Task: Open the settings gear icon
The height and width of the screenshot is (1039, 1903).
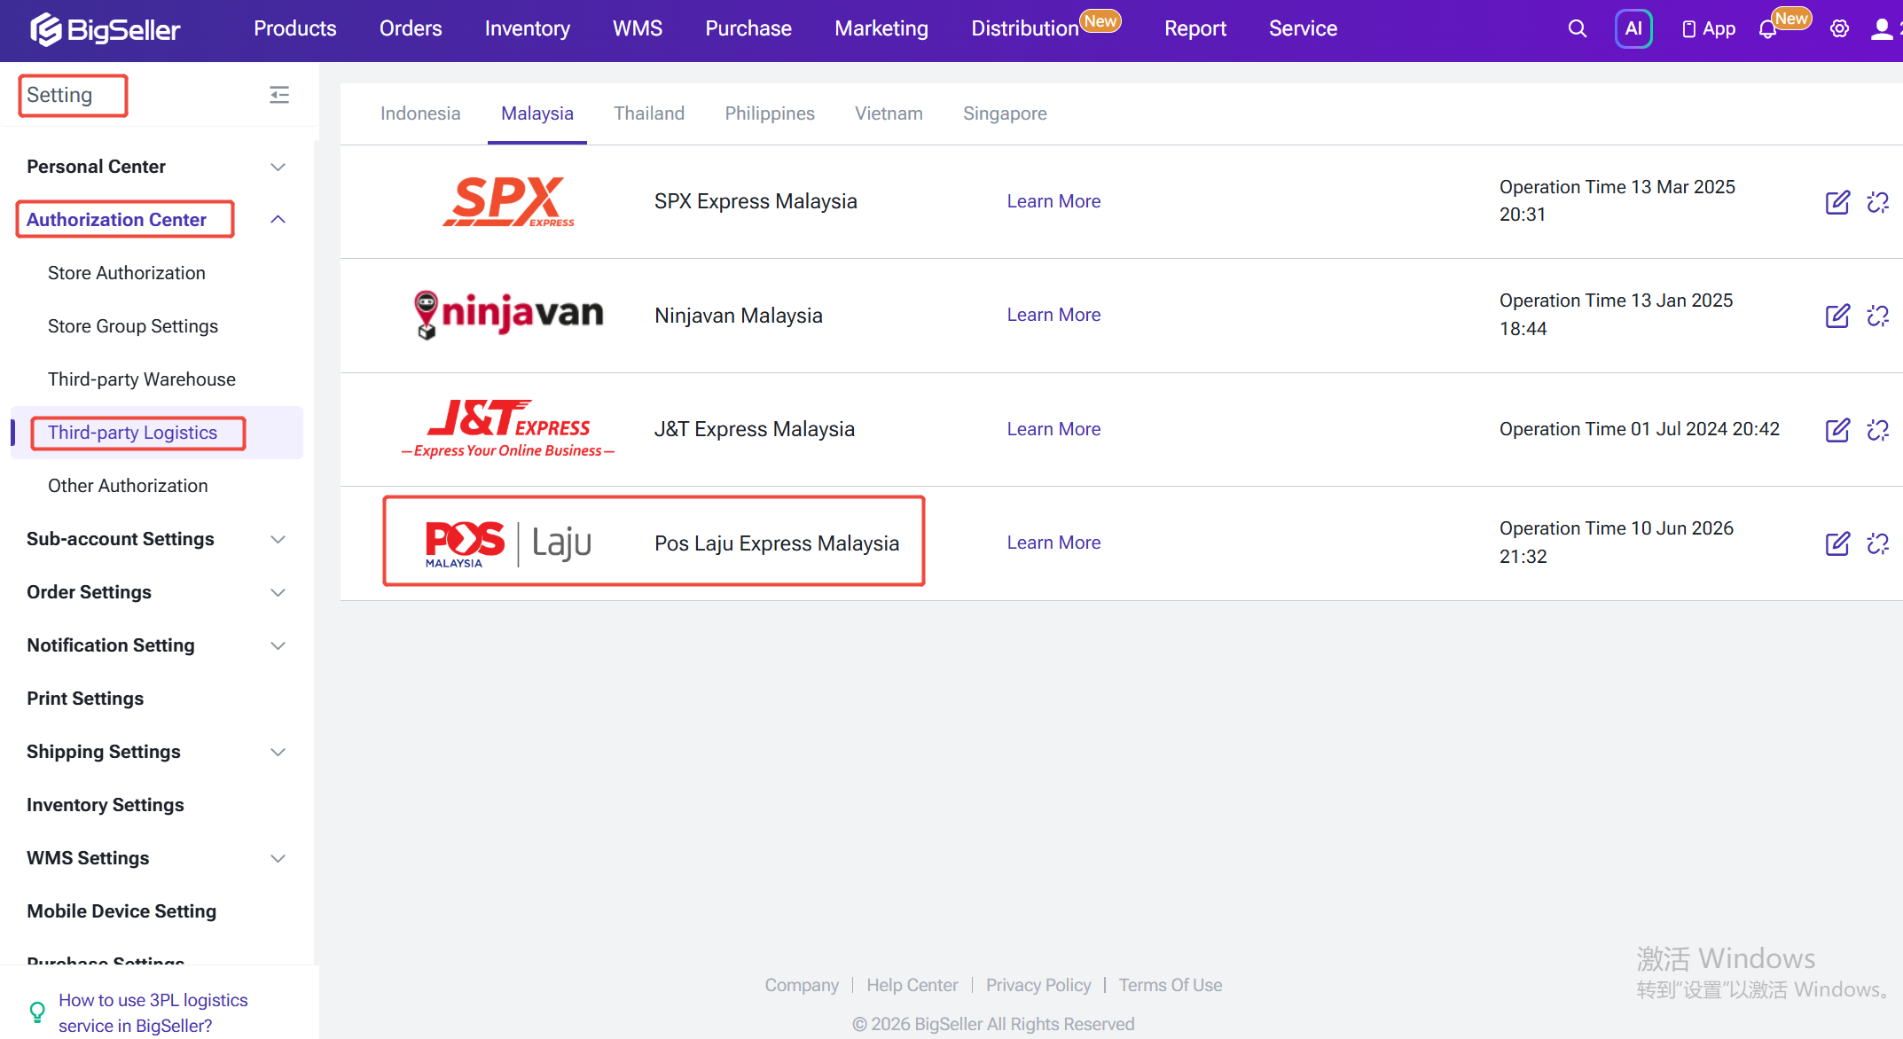Action: 1839,28
